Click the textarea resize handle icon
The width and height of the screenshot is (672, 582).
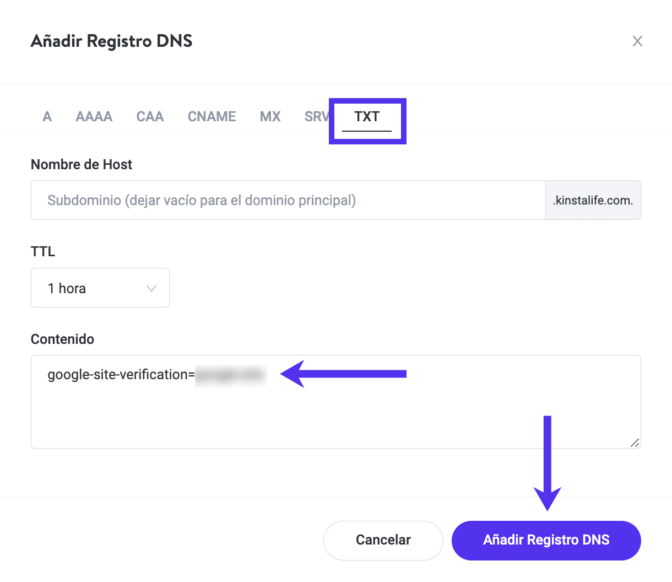click(635, 443)
